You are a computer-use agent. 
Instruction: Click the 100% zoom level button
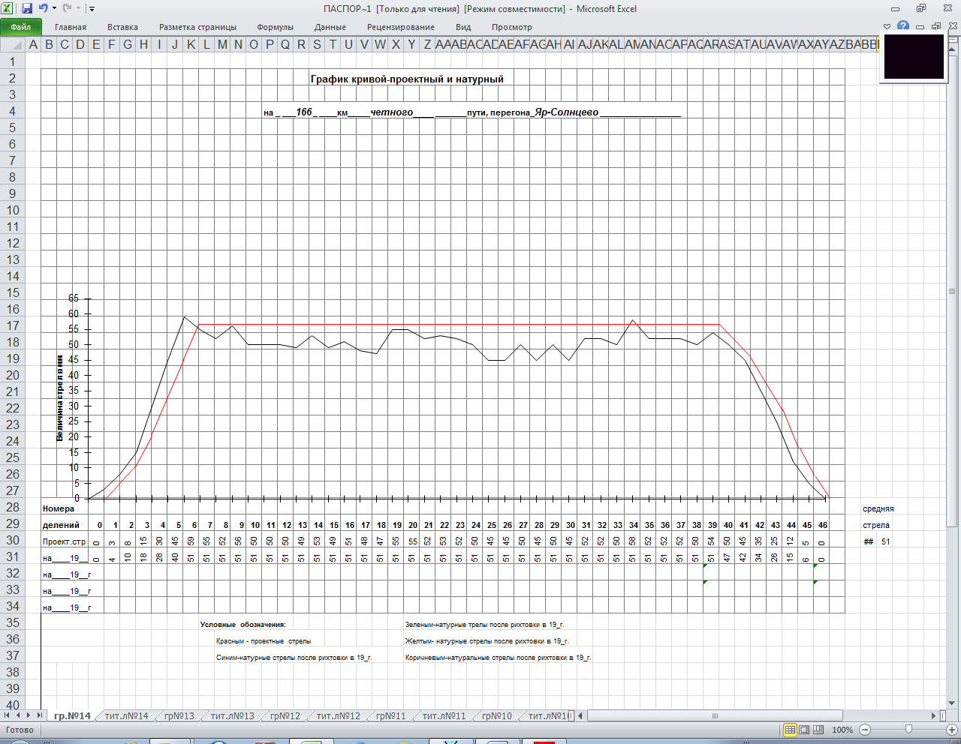(x=842, y=730)
